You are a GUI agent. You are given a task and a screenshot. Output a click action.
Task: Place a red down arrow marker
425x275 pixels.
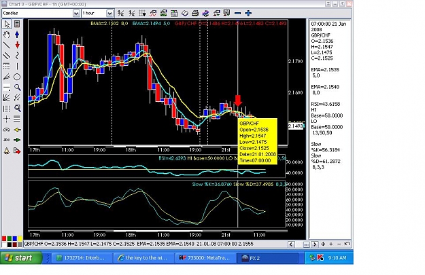click(17, 45)
